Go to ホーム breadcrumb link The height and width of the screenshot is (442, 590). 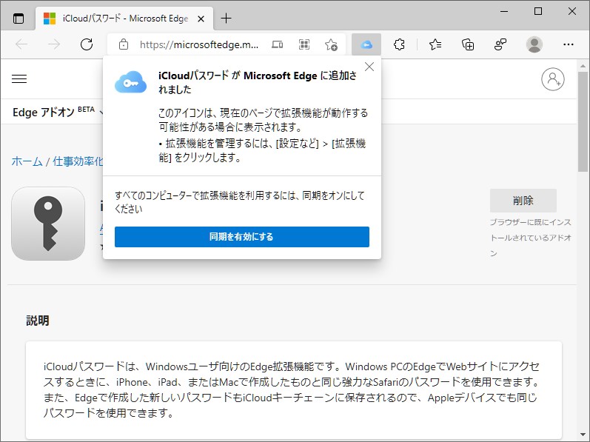click(x=27, y=161)
